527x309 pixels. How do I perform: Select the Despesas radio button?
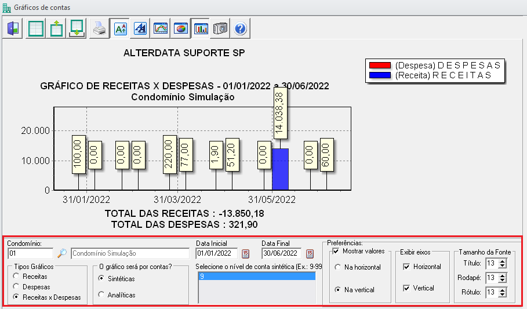click(16, 286)
